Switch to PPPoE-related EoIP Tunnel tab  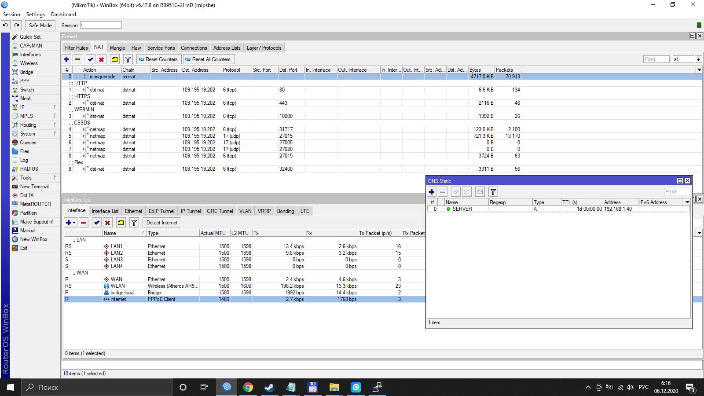tap(161, 211)
